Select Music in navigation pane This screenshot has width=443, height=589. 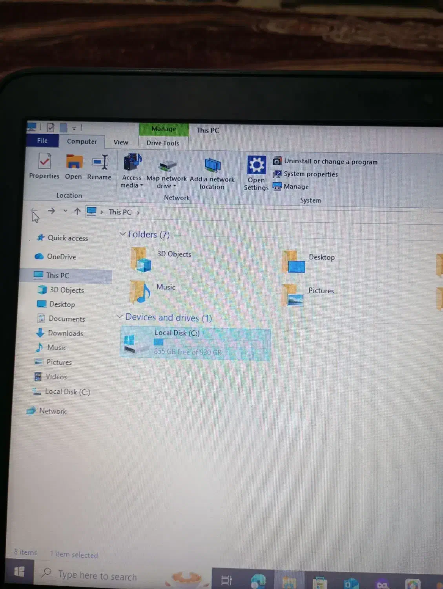tap(51, 348)
